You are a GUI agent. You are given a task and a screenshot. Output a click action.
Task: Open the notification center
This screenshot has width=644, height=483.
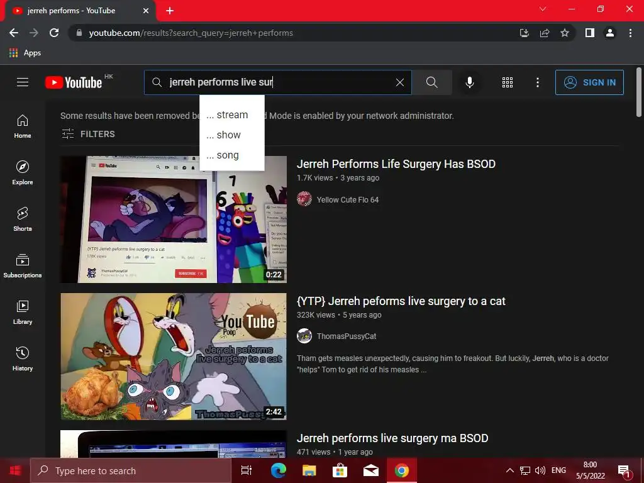point(624,471)
